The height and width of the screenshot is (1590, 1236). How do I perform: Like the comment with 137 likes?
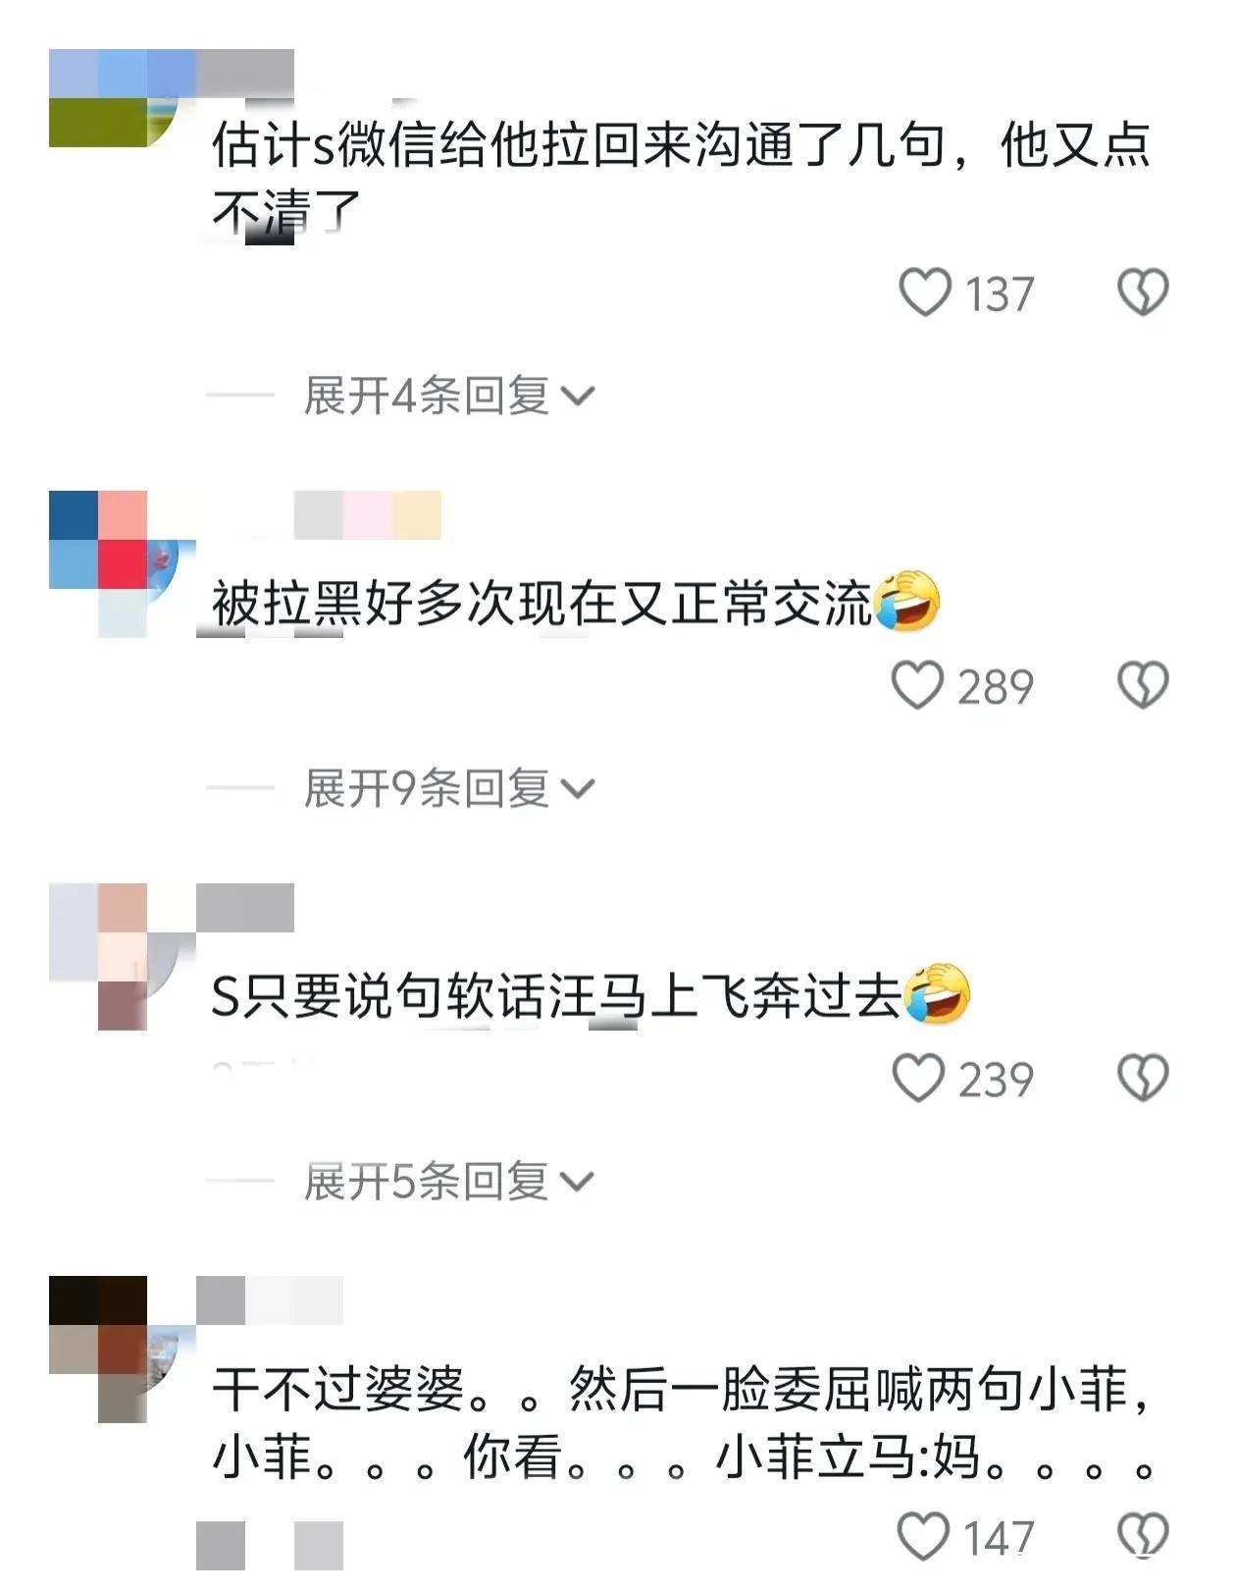click(x=925, y=292)
